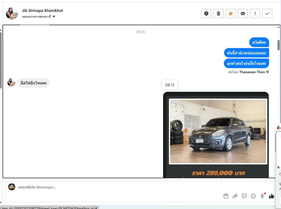
Task: Delete conversation with trash icon
Action: tap(218, 13)
